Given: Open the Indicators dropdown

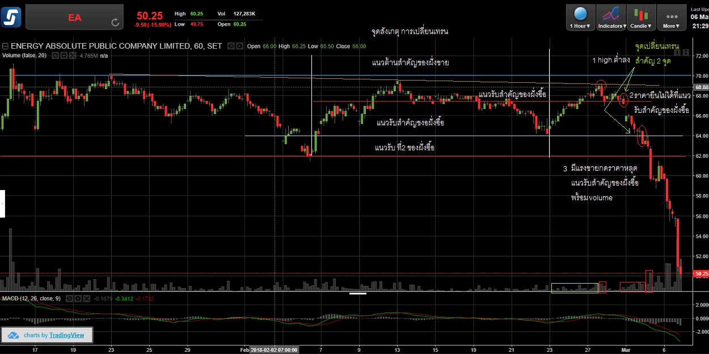Looking at the screenshot, I should tap(611, 17).
